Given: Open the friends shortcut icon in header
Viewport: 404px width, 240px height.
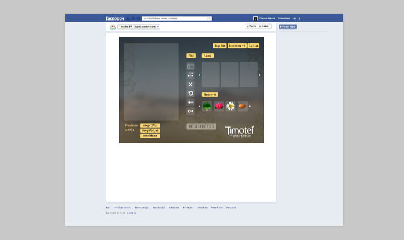Looking at the screenshot, I should (295, 18).
